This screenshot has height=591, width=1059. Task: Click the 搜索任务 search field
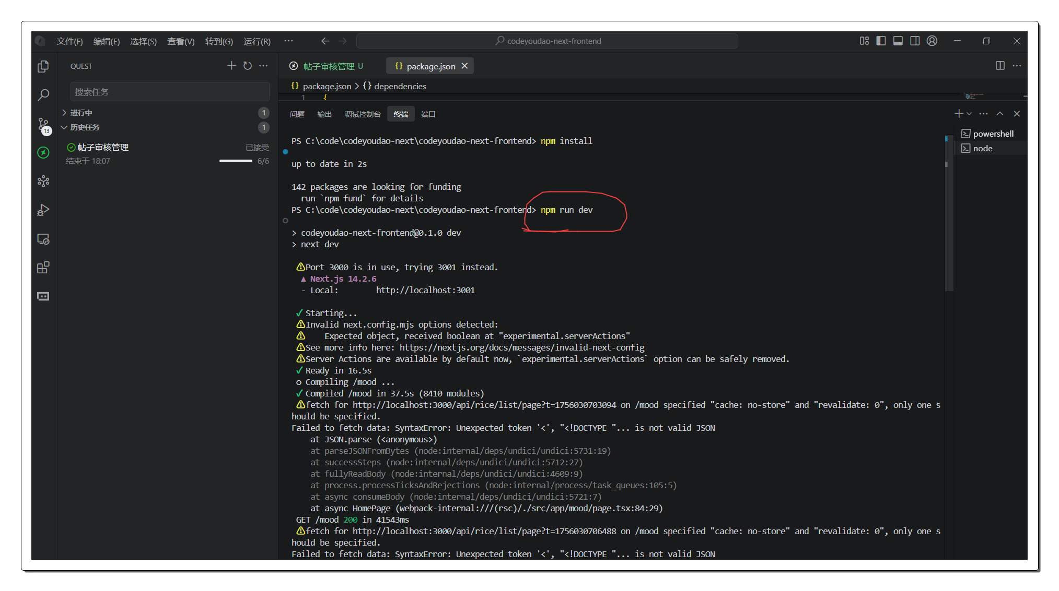tap(170, 92)
